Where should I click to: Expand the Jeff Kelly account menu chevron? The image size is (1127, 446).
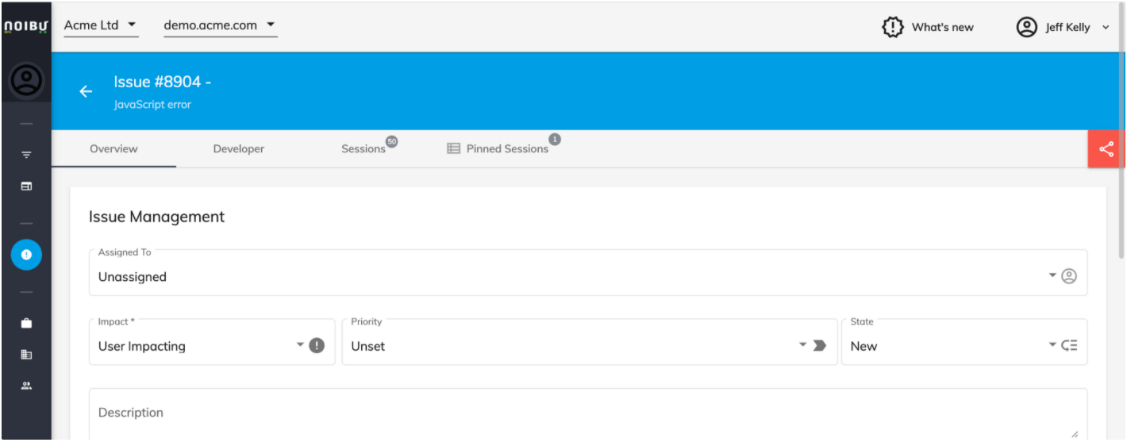pos(1106,28)
